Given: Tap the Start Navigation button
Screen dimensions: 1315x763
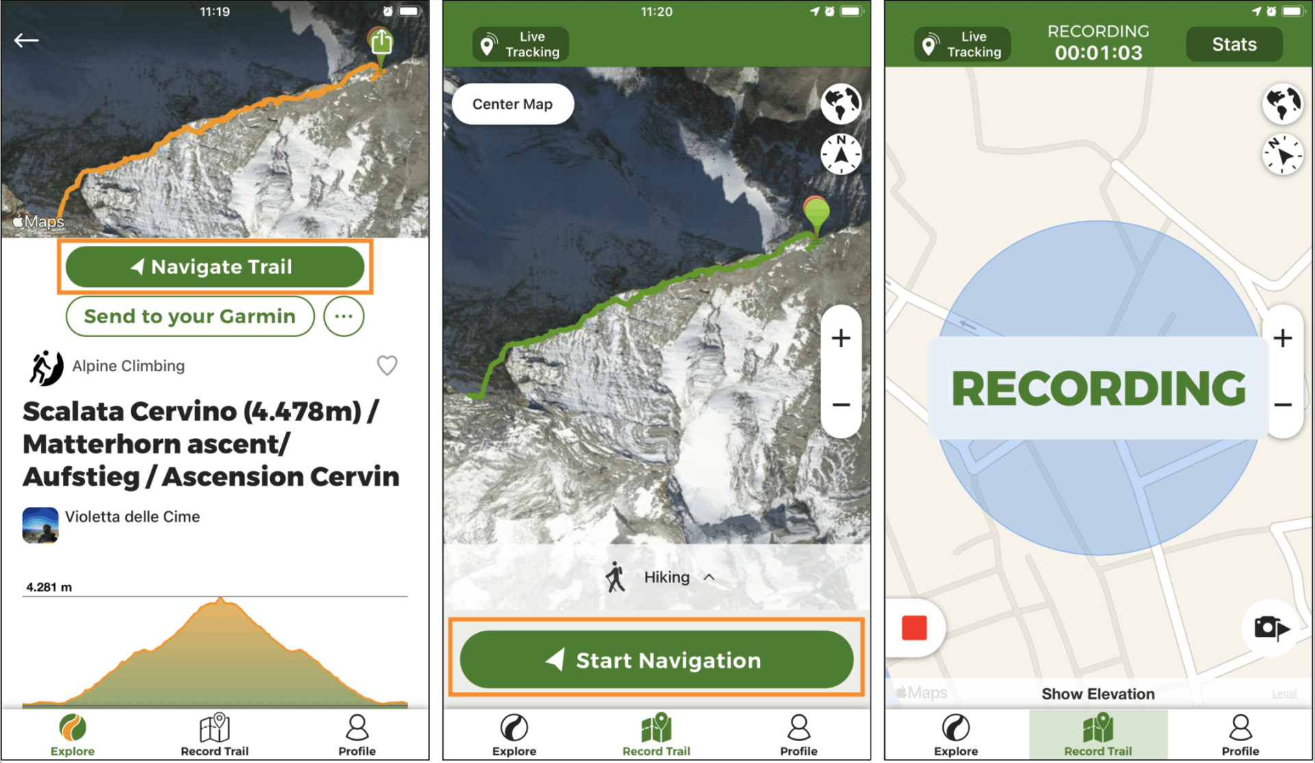Looking at the screenshot, I should (x=657, y=658).
